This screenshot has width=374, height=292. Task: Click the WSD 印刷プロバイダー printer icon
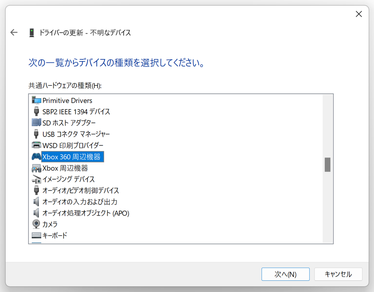tap(36, 145)
